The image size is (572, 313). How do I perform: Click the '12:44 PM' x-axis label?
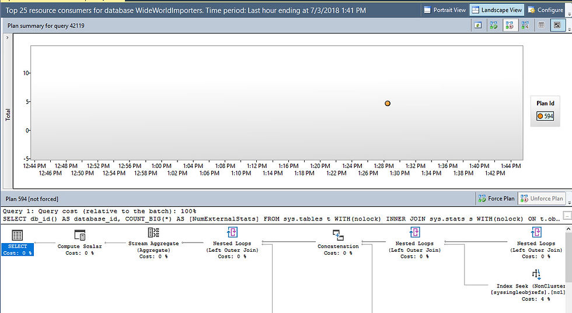pyautogui.click(x=34, y=166)
